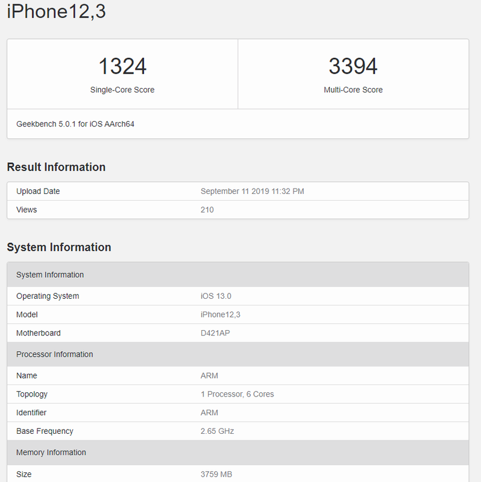Click the Size row label
481x482 pixels.
pyautogui.click(x=24, y=474)
